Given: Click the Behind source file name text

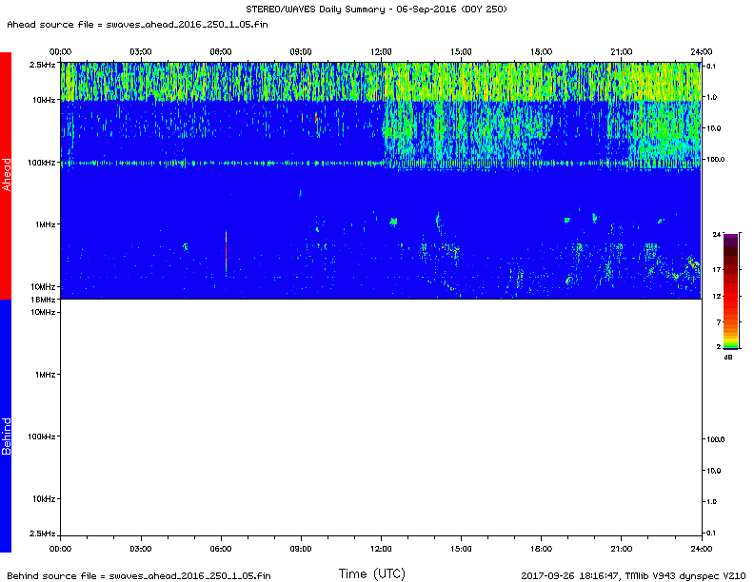Looking at the screenshot, I should (x=139, y=575).
